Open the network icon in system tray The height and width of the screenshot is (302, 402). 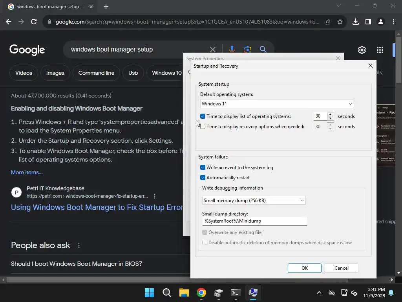pyautogui.click(x=344, y=293)
